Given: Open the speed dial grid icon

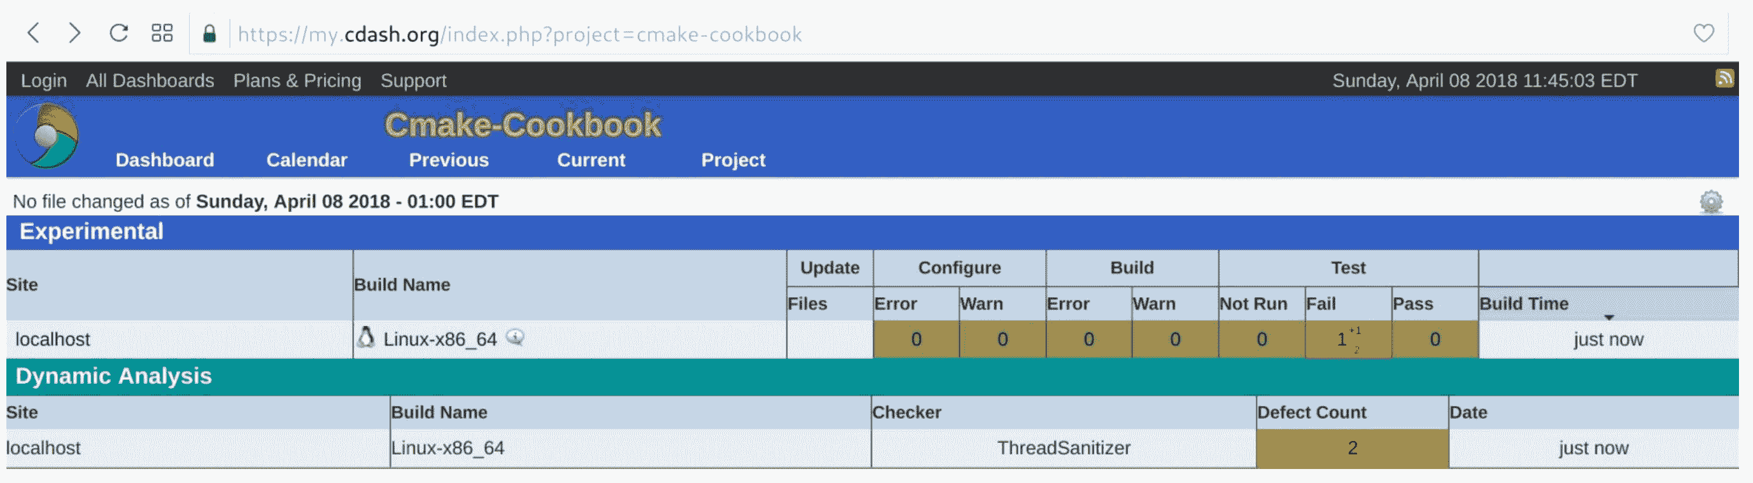Looking at the screenshot, I should [162, 32].
